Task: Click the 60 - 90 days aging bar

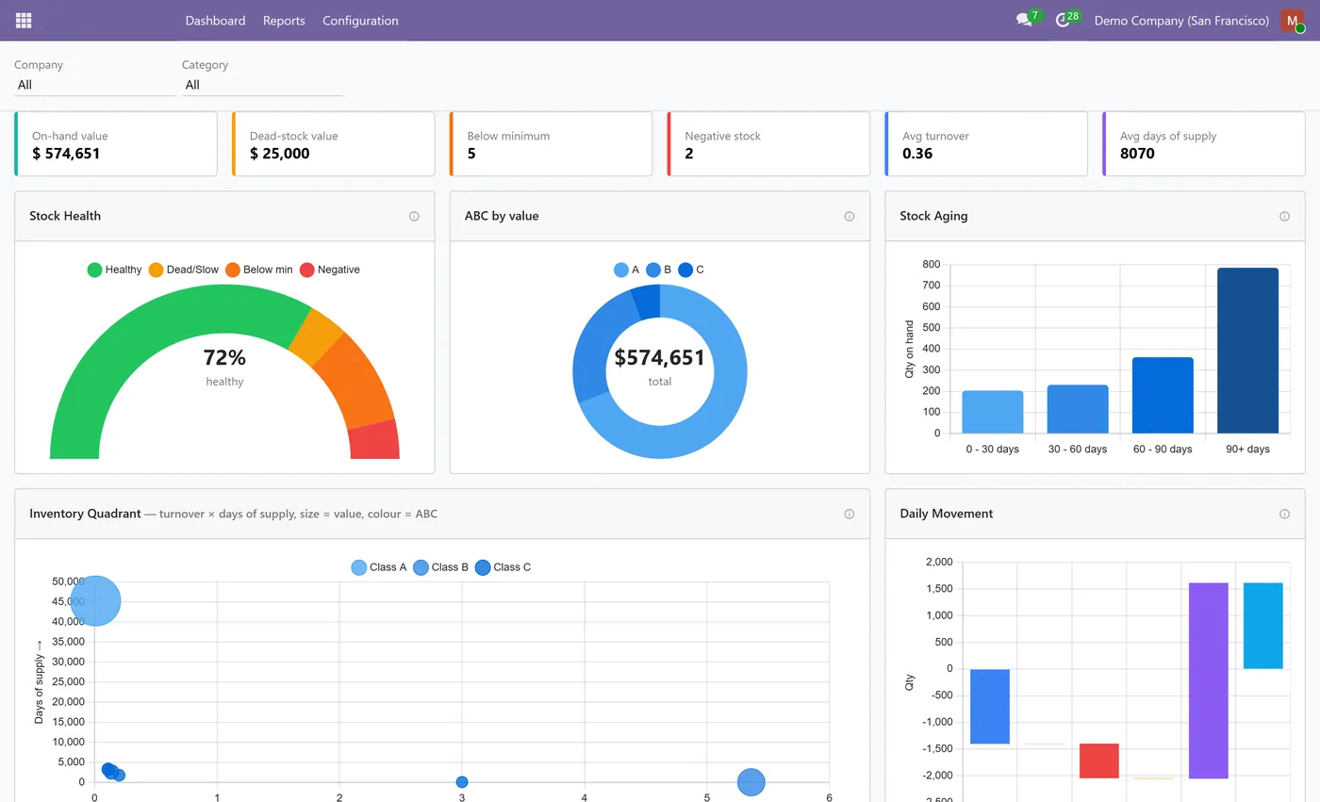Action: pyautogui.click(x=1163, y=395)
